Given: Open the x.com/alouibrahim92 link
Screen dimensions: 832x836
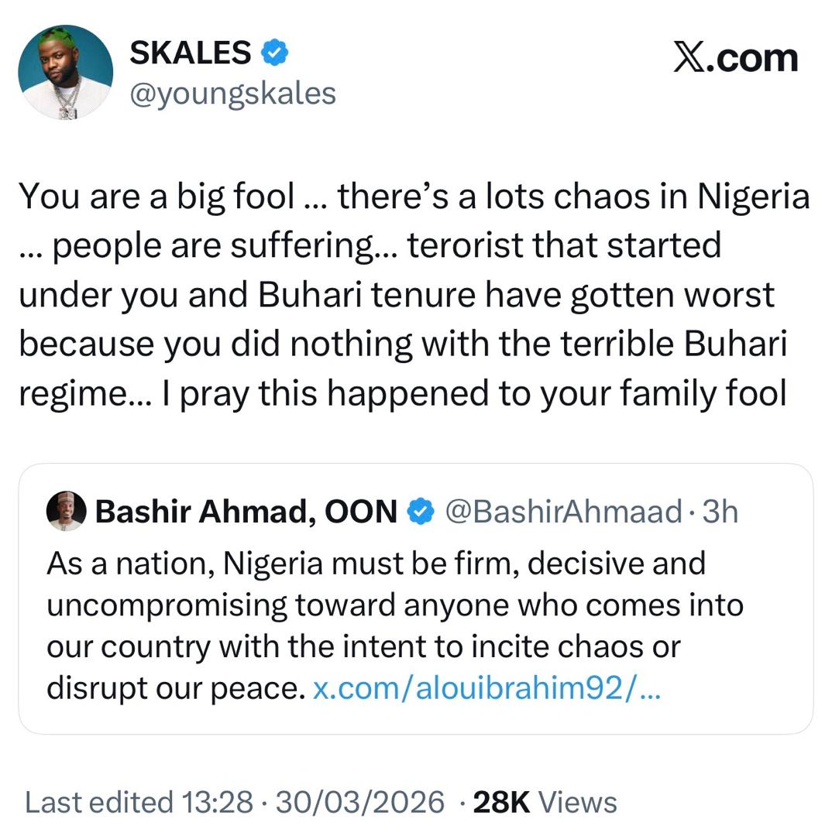Looking at the screenshot, I should (x=486, y=688).
